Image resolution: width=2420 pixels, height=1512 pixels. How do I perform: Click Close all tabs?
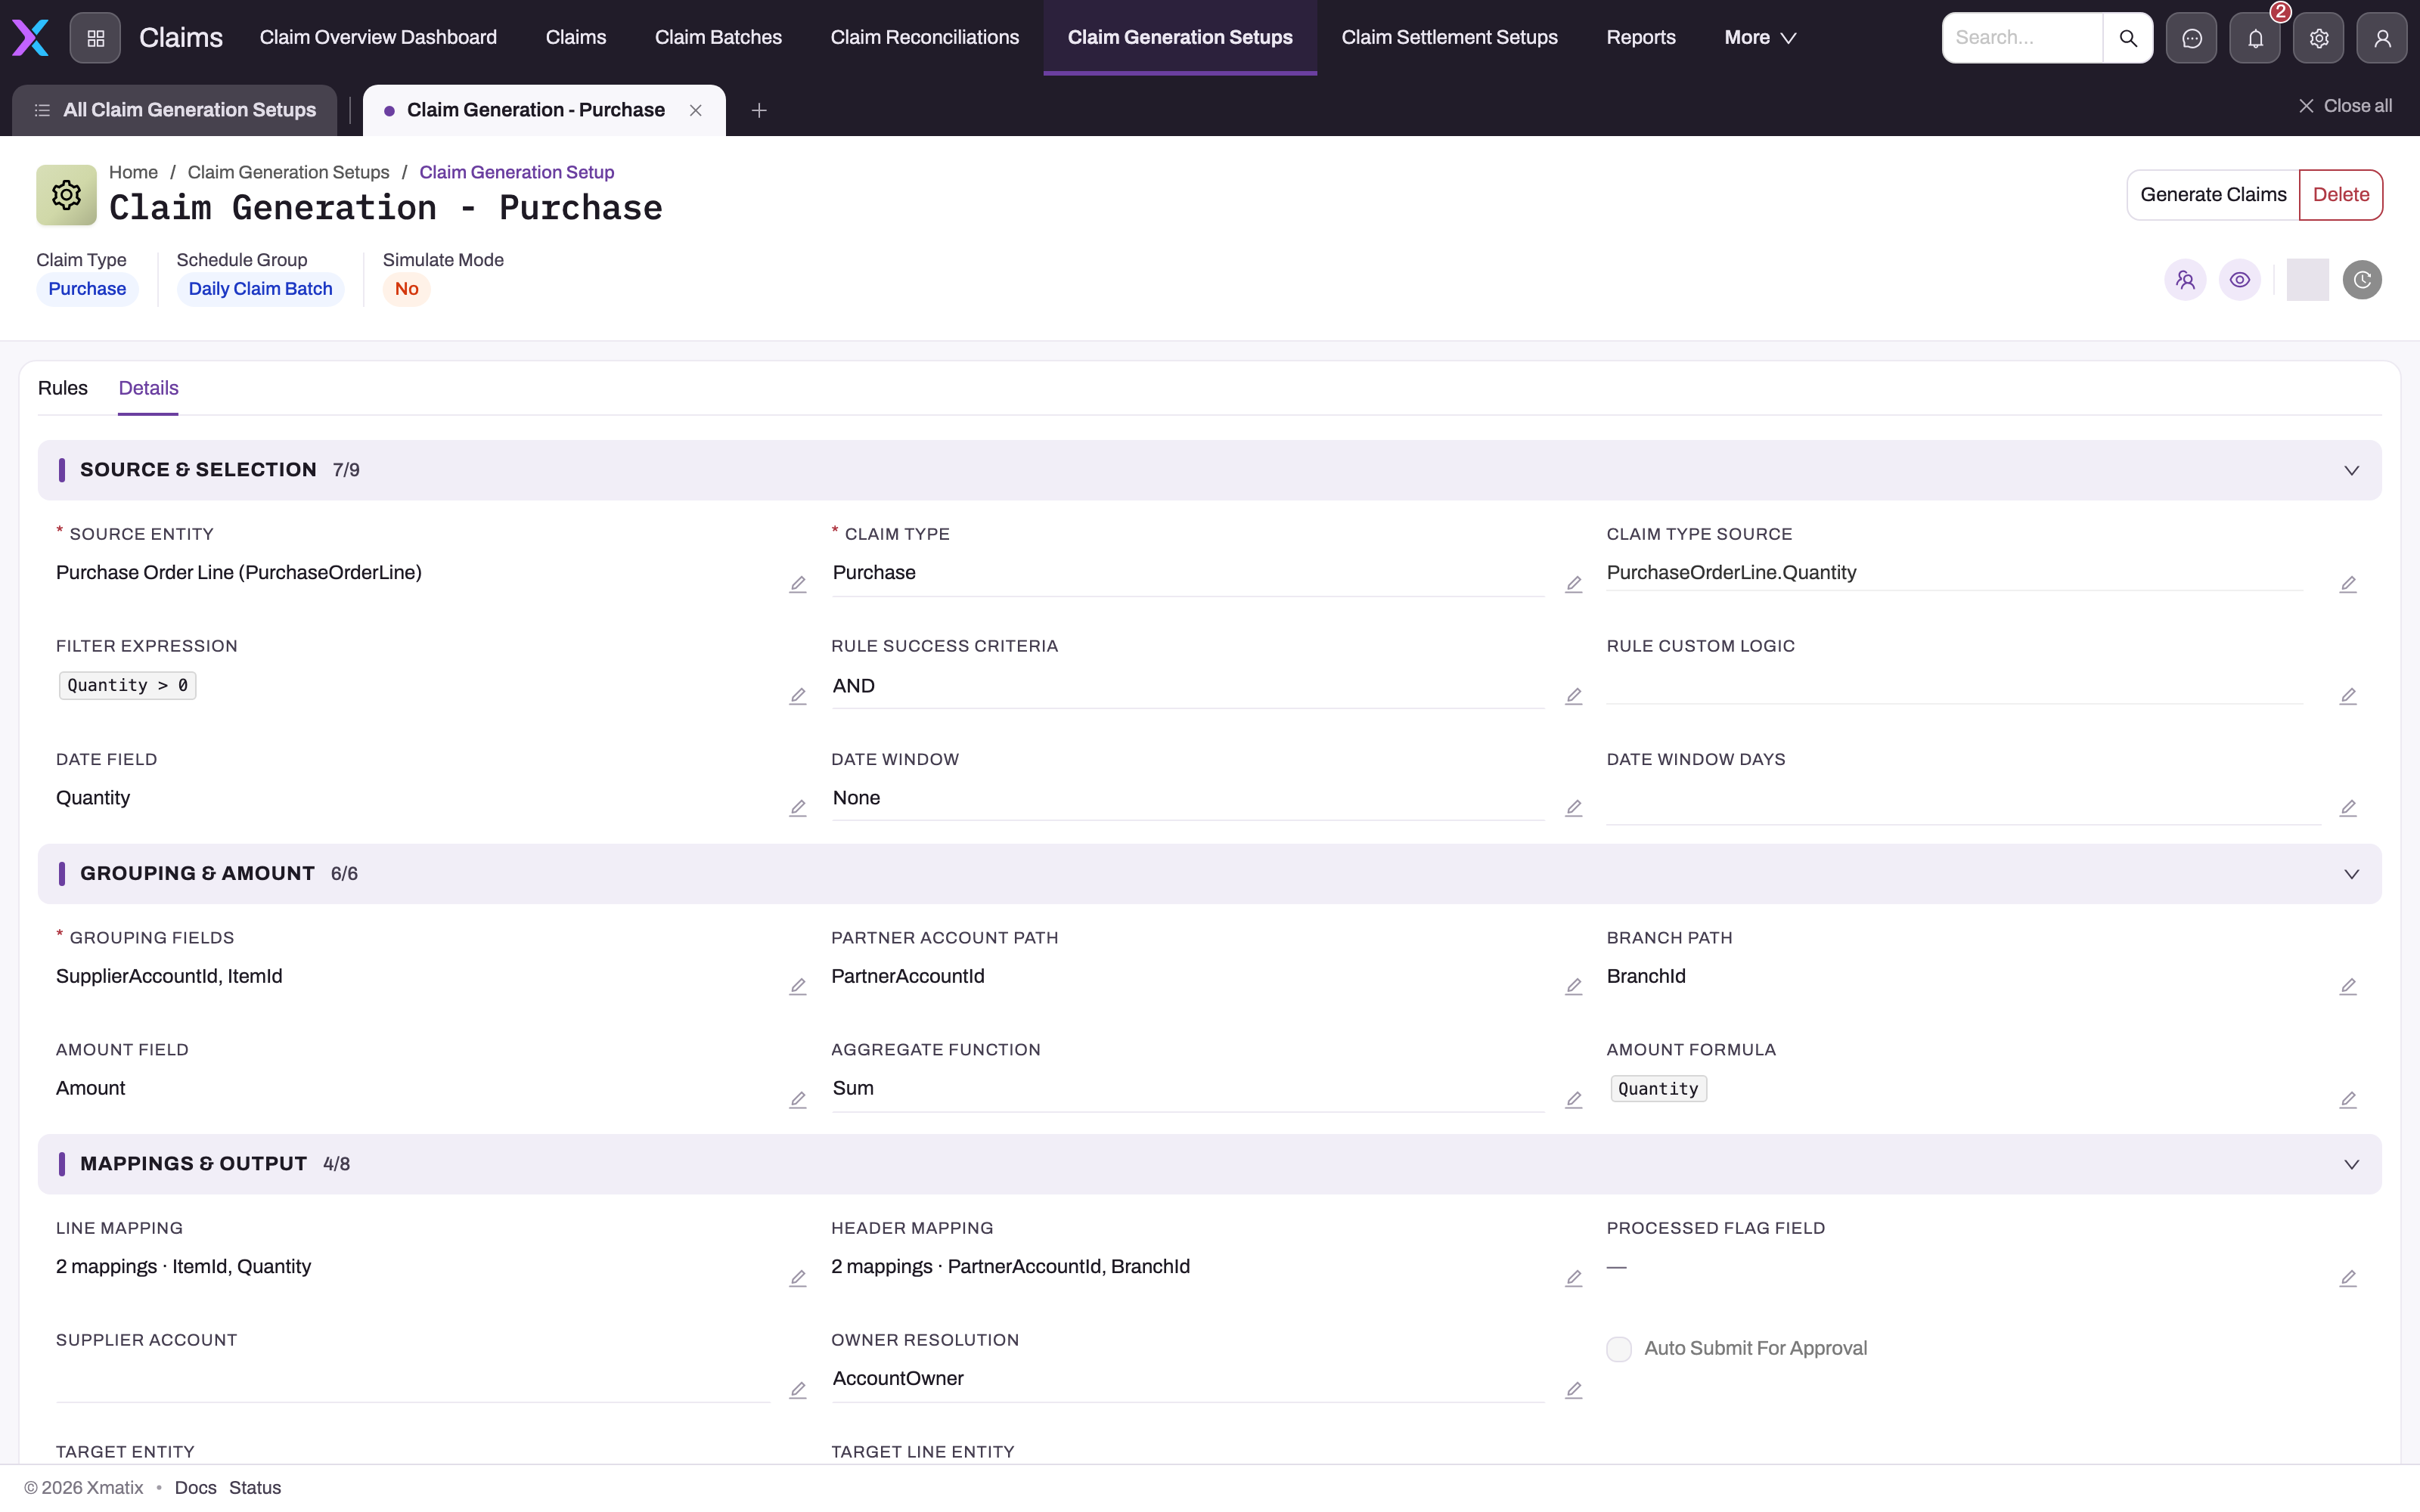point(2345,106)
